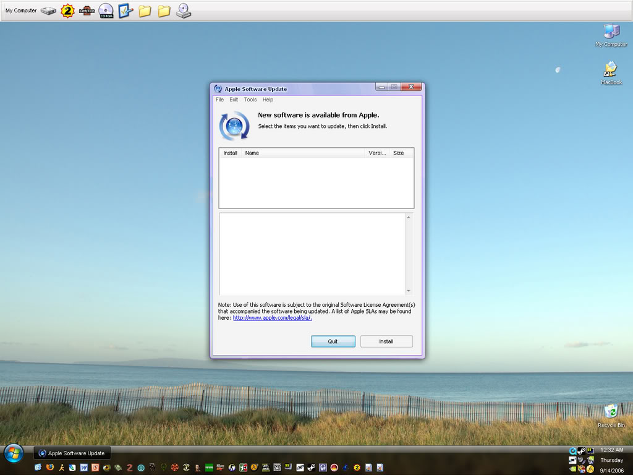
Task: Click the yellow disc icon in system tray
Action: click(590, 469)
